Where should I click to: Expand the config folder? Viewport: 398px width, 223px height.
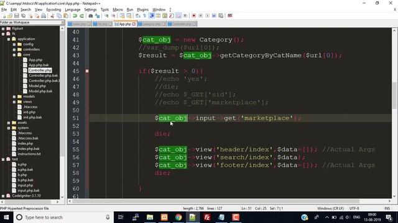(x=14, y=44)
